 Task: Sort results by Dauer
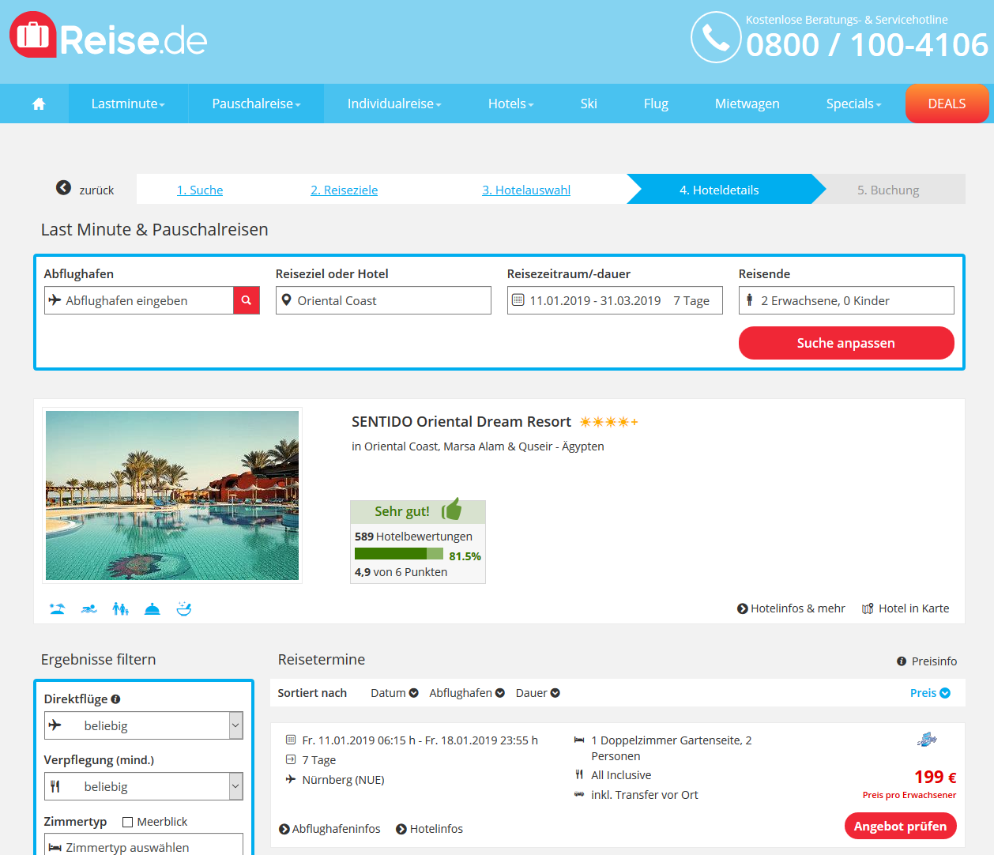click(538, 693)
